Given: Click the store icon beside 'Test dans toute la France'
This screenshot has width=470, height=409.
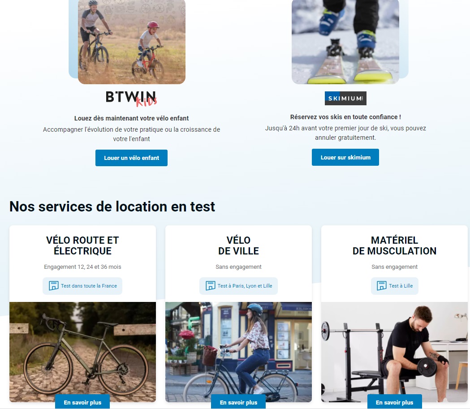Looking at the screenshot, I should pos(54,285).
